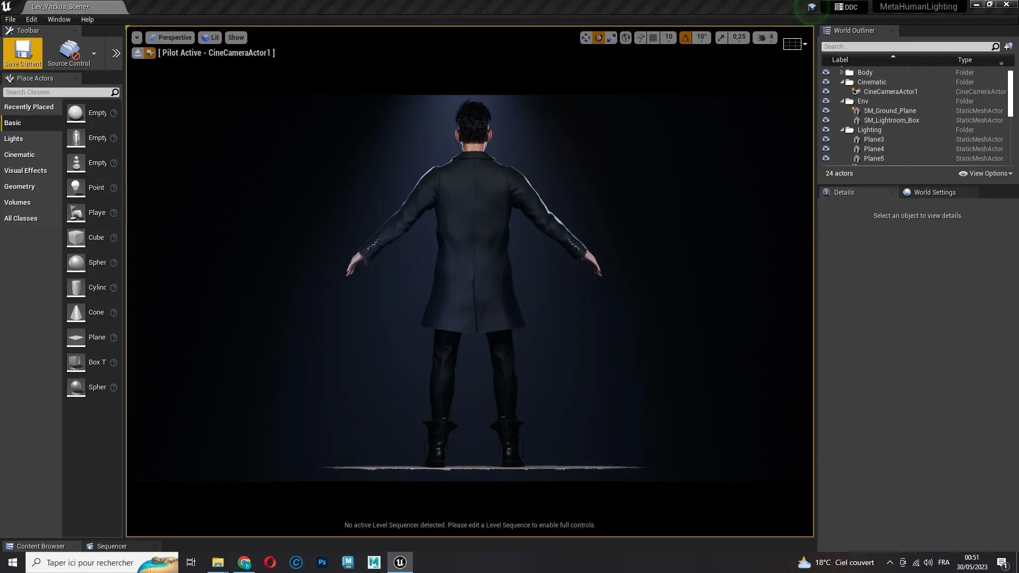Toggle rotation snap angle button
1019x573 pixels.
point(686,37)
